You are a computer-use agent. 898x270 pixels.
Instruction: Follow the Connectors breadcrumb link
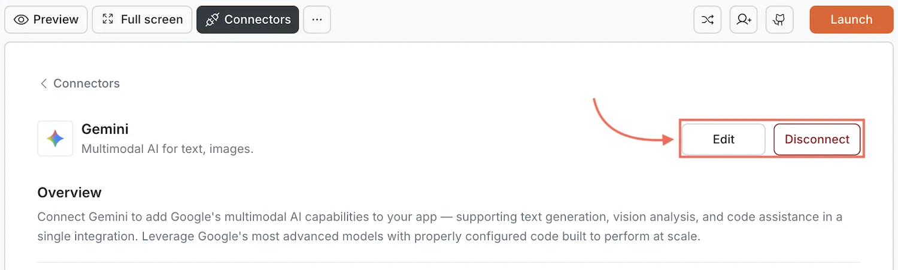86,84
